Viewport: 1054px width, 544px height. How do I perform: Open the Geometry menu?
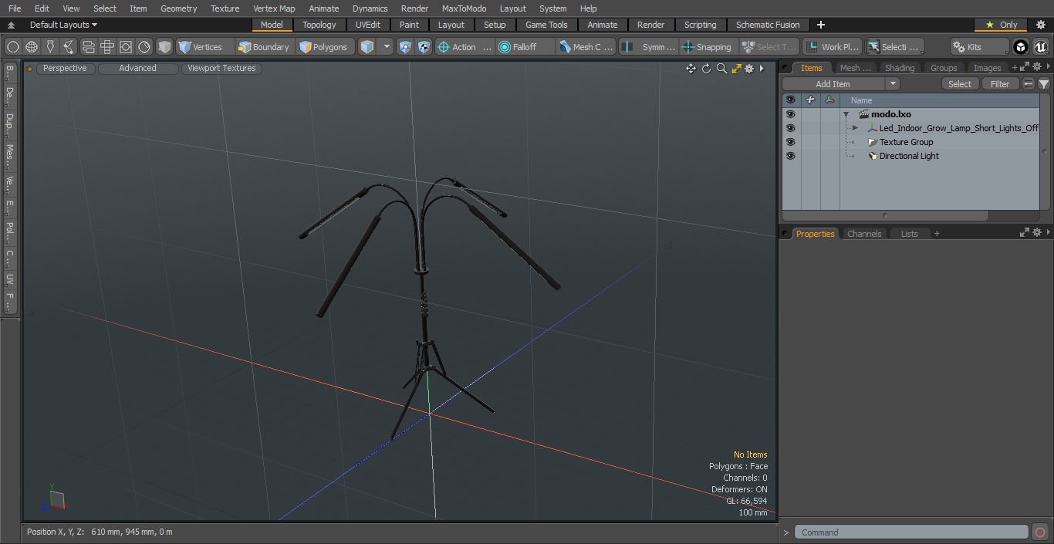coord(178,8)
